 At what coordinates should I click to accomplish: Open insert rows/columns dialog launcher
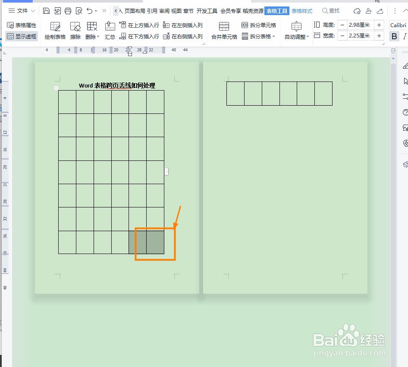pyautogui.click(x=204, y=44)
